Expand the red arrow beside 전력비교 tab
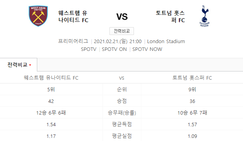This screenshot has height=141, width=243. (x=30, y=65)
